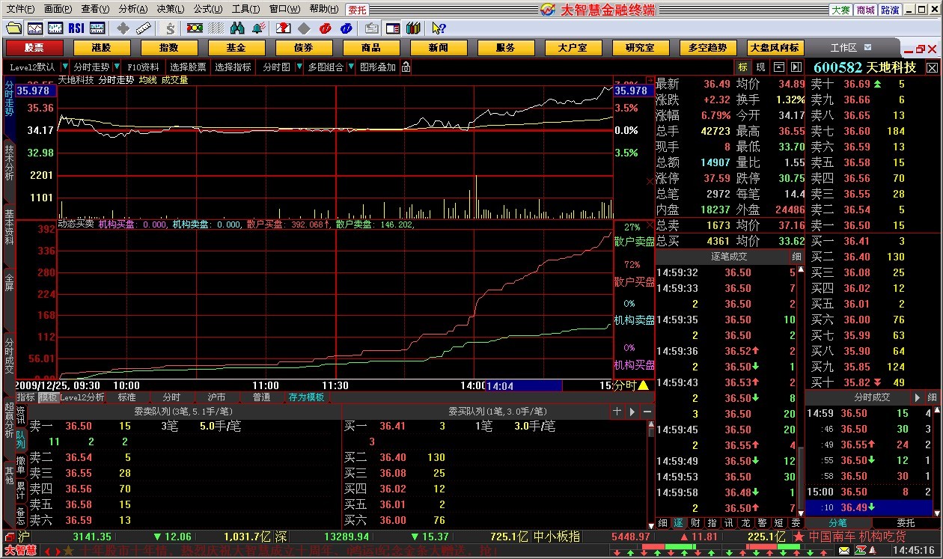Click F10资料 in chart toolbar
The height and width of the screenshot is (559, 943).
pos(144,67)
